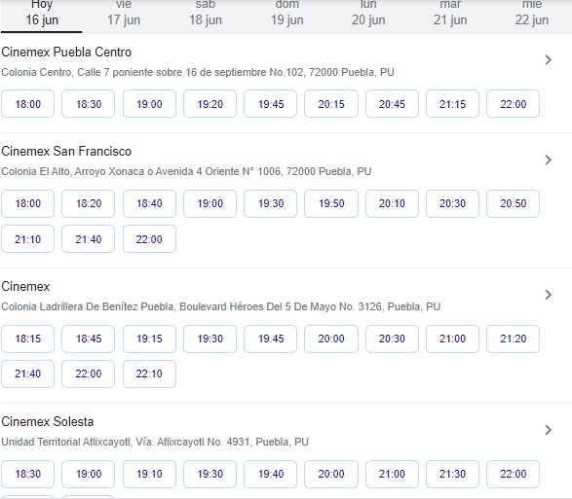Image resolution: width=572 pixels, height=499 pixels.
Task: Pick 19:00 showtime at Cinemex Solesta
Action: [89, 474]
